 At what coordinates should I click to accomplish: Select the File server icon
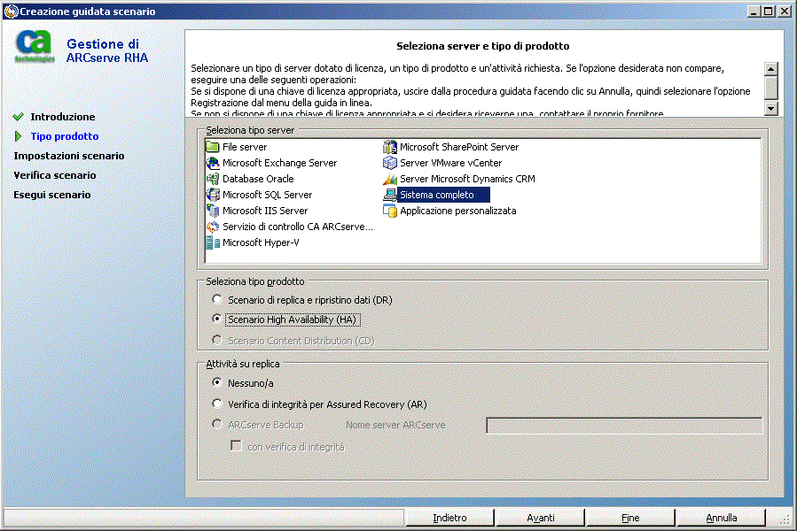click(212, 147)
